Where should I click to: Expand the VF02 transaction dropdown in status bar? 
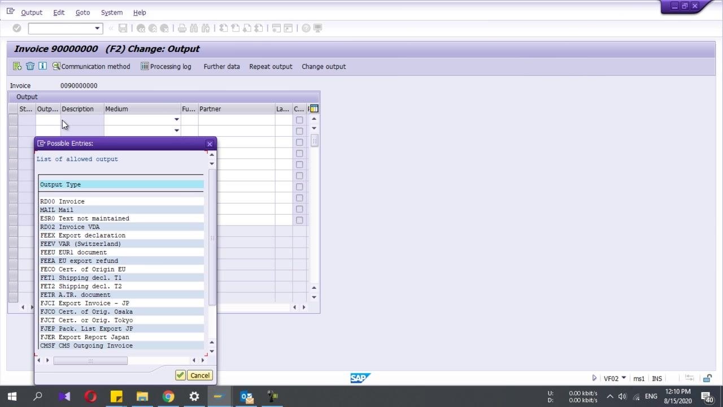(x=624, y=378)
